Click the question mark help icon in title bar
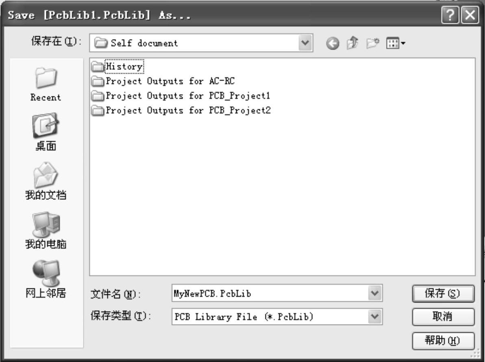The width and height of the screenshot is (485, 362). [x=450, y=15]
